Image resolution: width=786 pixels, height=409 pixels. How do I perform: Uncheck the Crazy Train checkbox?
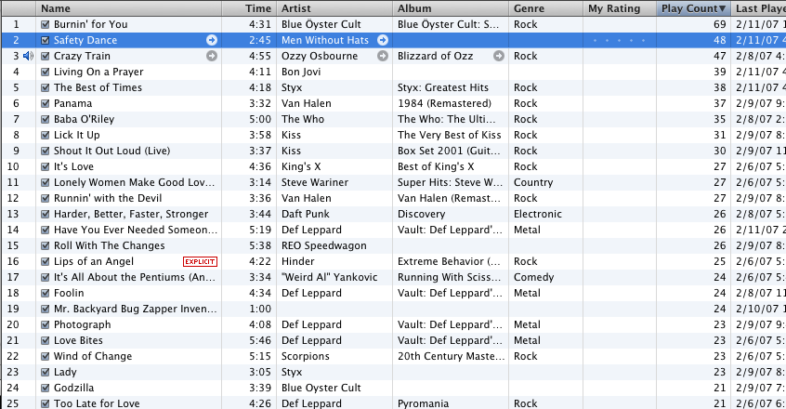[46, 56]
